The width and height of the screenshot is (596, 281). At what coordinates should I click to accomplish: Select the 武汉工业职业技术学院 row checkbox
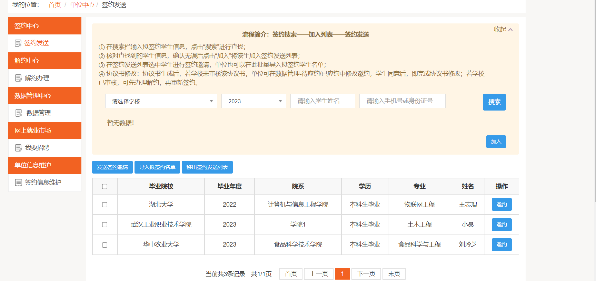105,225
